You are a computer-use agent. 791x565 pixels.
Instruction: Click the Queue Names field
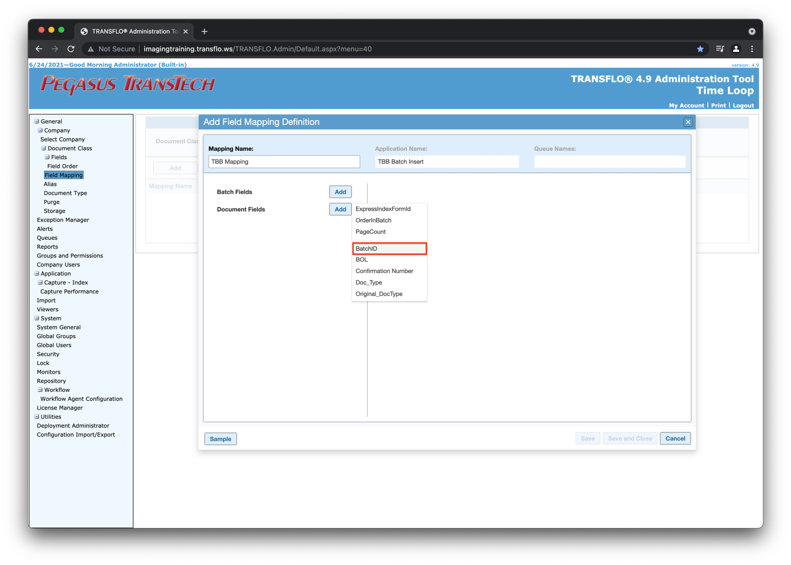[x=610, y=161]
